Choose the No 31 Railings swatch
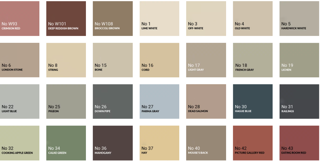Viewport: 320px width, 161px height. [299, 101]
